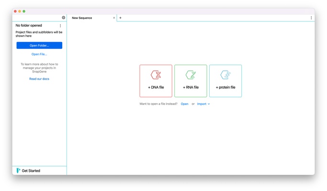This screenshot has height=191, width=327.
Task: Click the No folder opened heading
Action: pyautogui.click(x=29, y=25)
